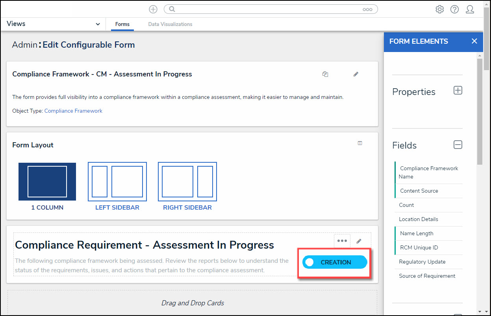Open the three-dots menu on header card
The height and width of the screenshot is (316, 491).
[342, 241]
